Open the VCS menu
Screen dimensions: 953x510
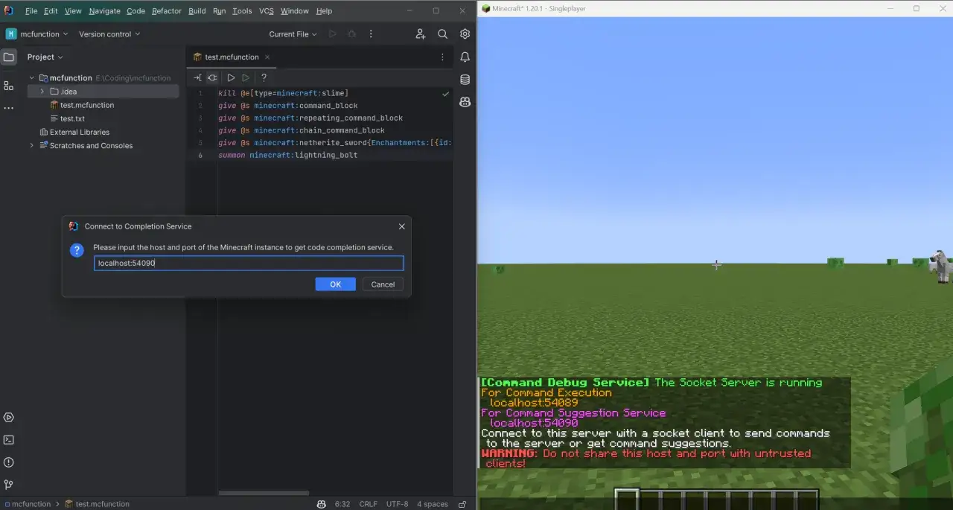click(x=267, y=11)
